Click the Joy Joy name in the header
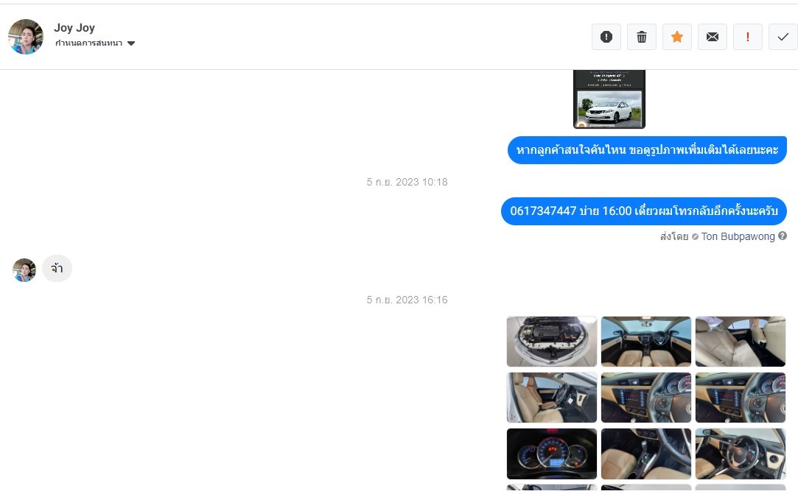This screenshot has height=494, width=798. point(74,27)
